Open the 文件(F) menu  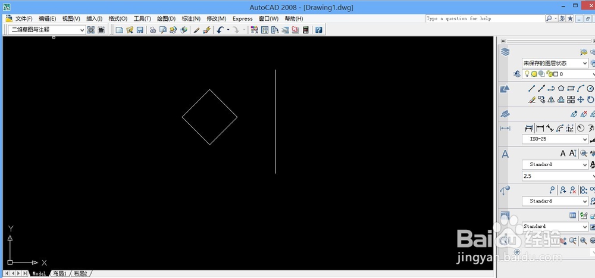pos(24,18)
